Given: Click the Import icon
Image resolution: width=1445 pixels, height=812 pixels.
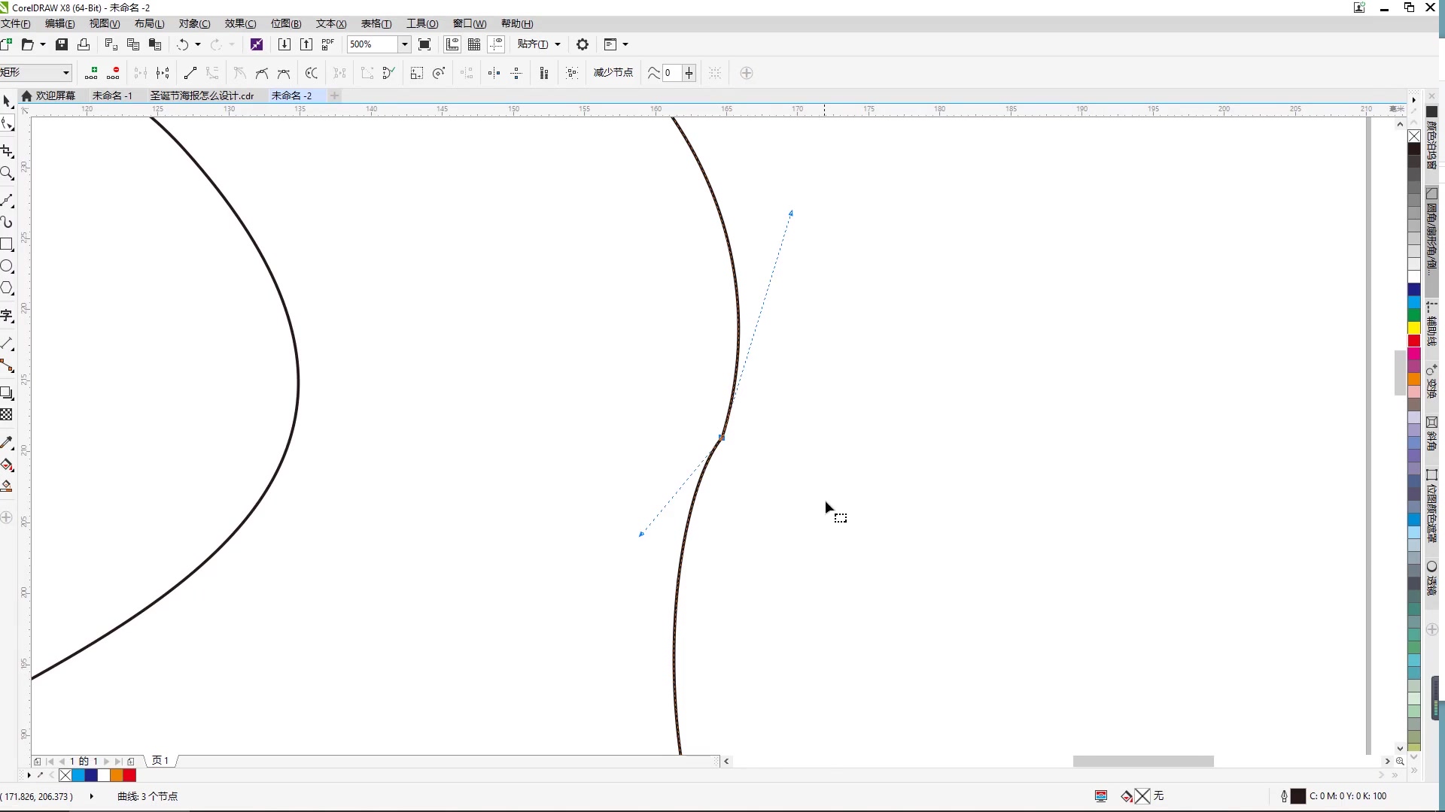Looking at the screenshot, I should pos(284,44).
